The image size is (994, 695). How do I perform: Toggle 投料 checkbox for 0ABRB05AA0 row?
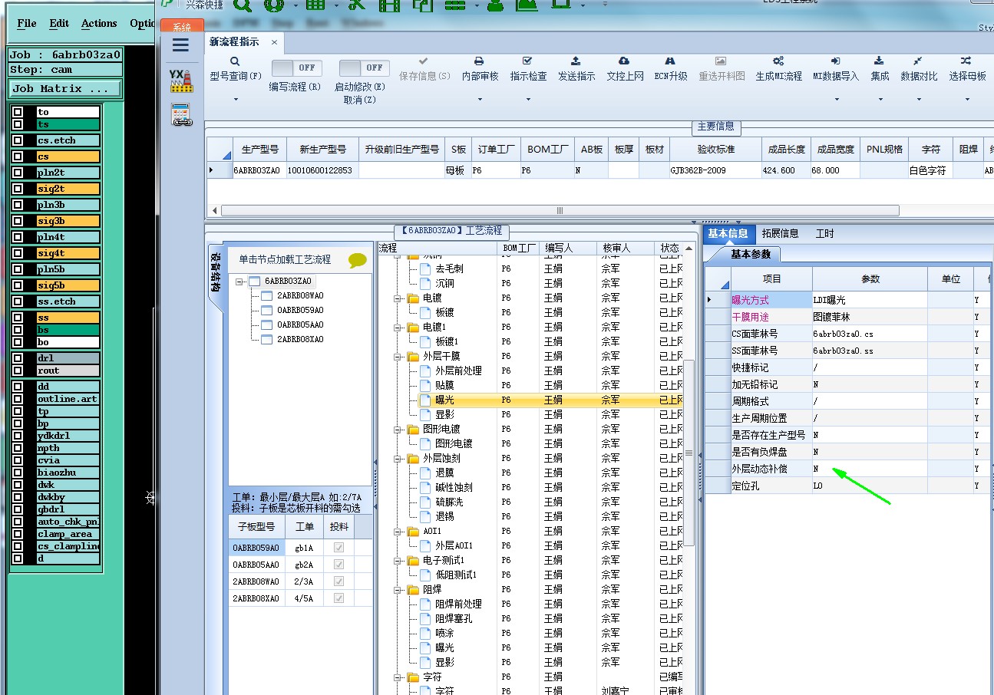(x=338, y=565)
